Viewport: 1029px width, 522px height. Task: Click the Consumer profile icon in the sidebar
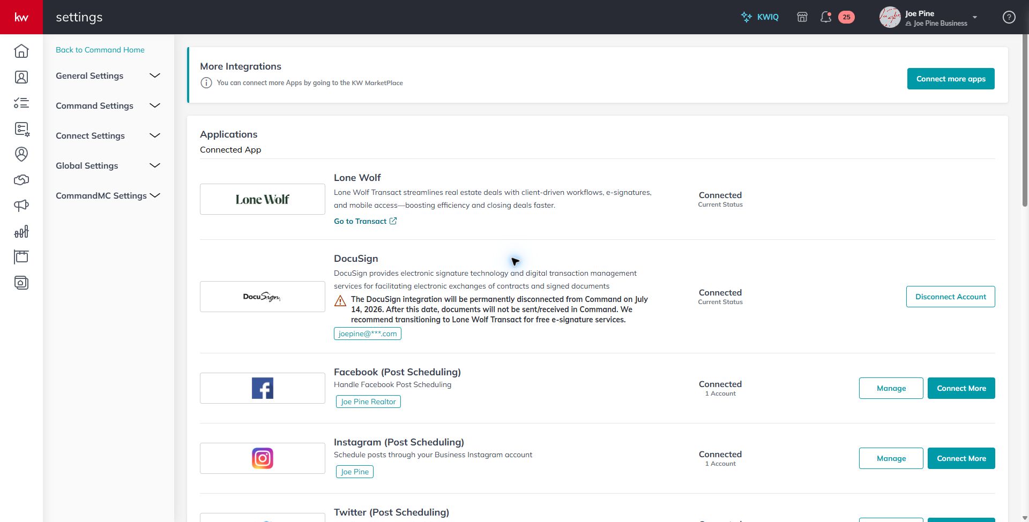point(21,154)
